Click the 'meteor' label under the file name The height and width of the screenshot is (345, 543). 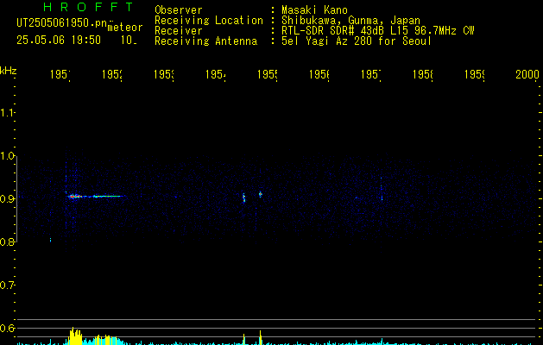pos(125,28)
